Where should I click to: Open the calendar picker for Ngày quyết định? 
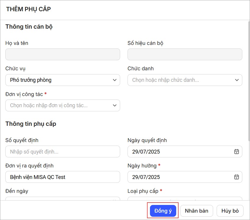[x=236, y=151]
